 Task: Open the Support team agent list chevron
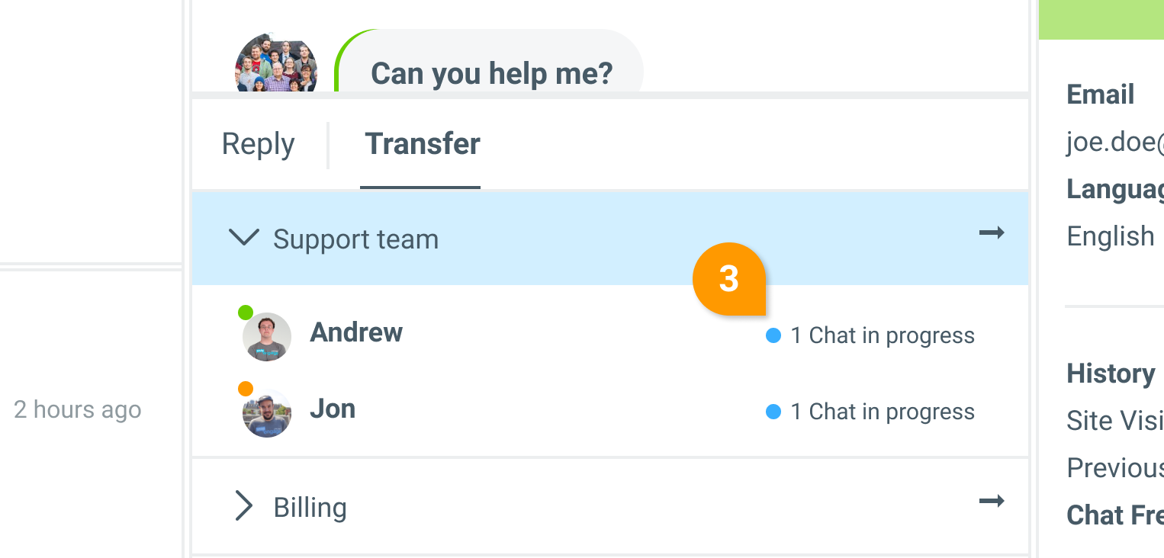[243, 238]
